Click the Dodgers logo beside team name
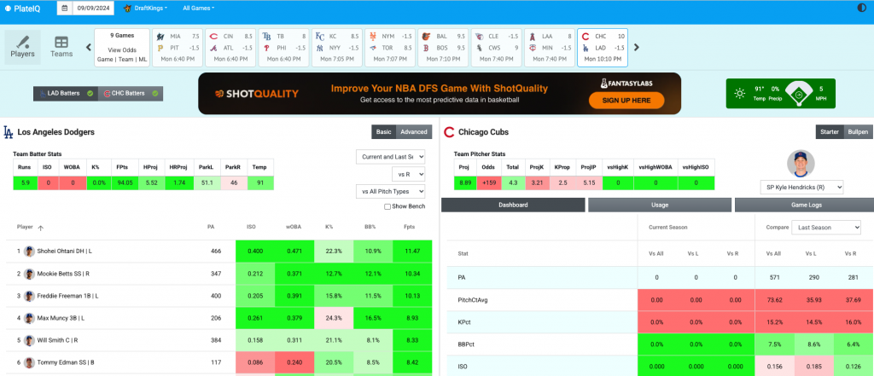This screenshot has height=376, width=874. point(9,132)
